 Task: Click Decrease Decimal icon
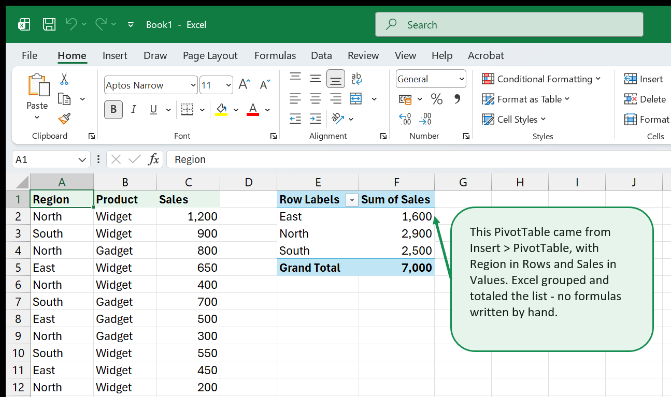coord(425,119)
